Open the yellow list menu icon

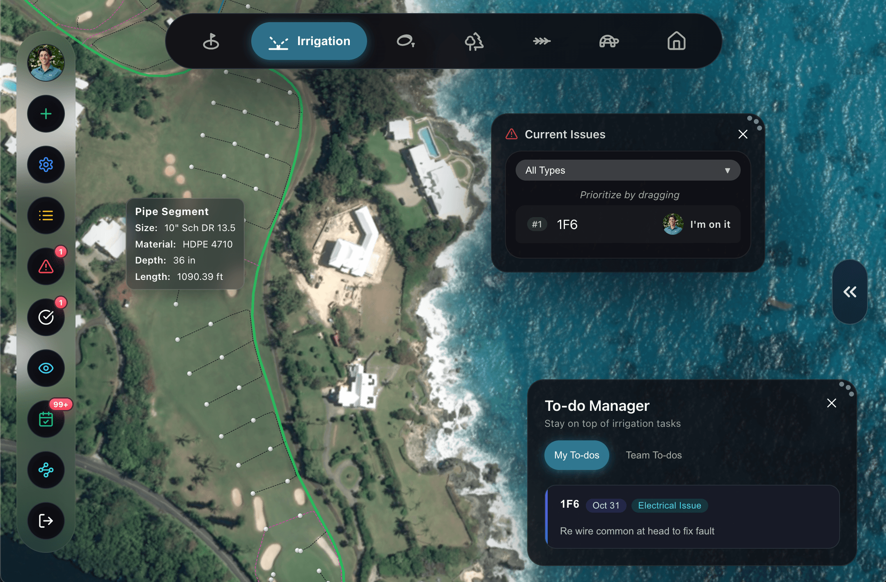pyautogui.click(x=46, y=215)
